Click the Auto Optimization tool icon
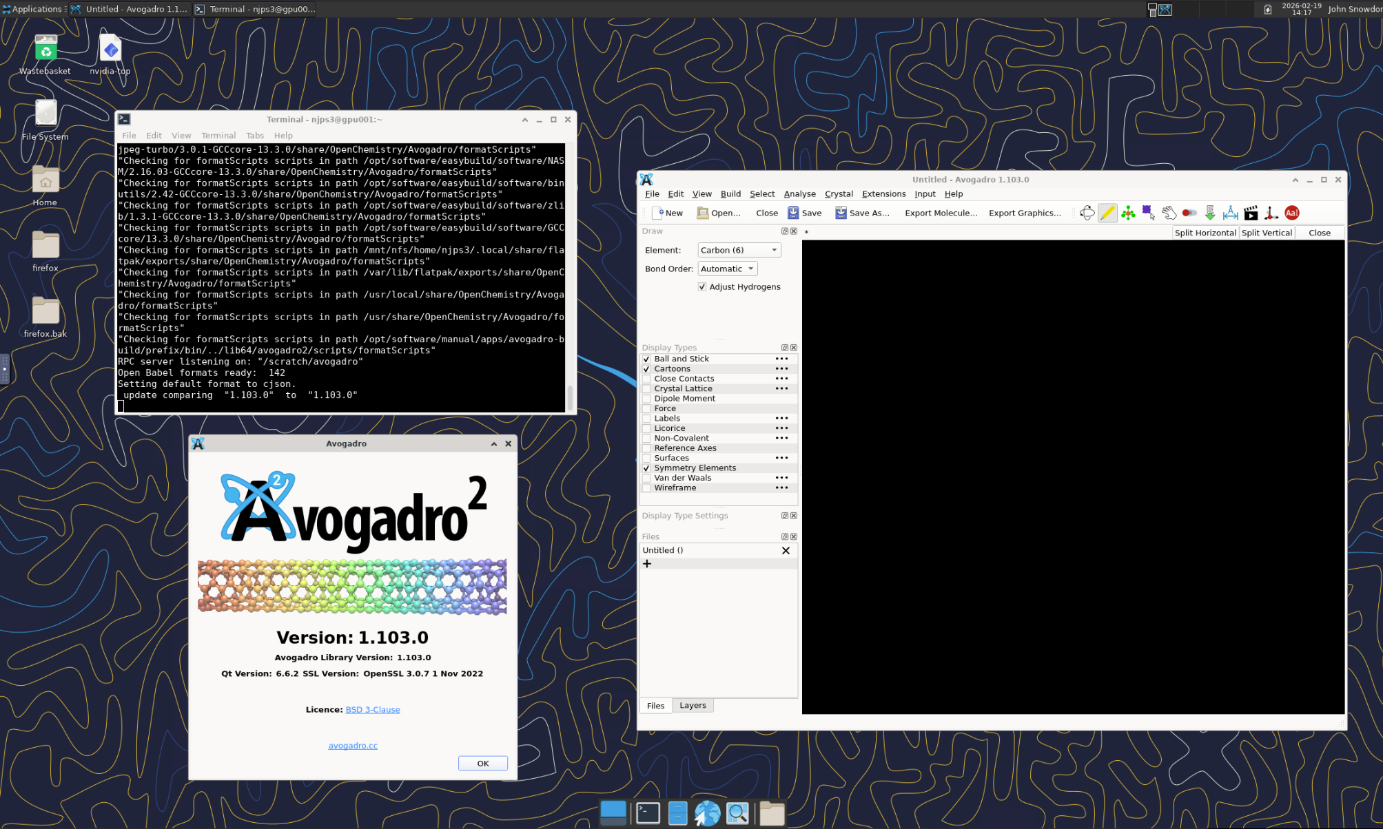The image size is (1383, 829). 1210,213
